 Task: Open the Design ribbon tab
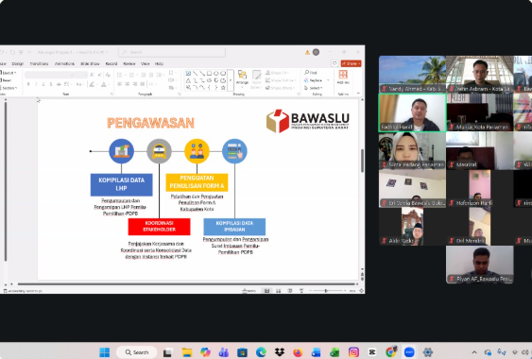point(18,64)
